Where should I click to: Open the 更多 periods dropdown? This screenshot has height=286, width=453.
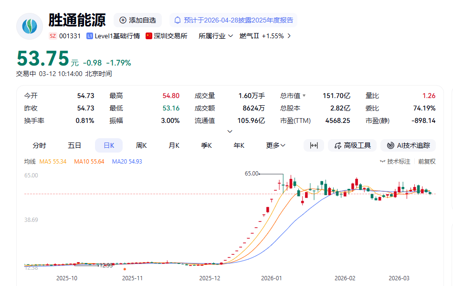276,145
